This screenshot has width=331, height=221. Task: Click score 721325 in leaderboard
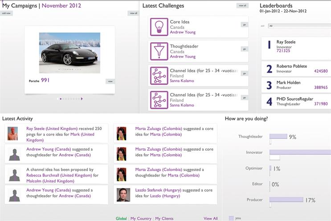283,51
